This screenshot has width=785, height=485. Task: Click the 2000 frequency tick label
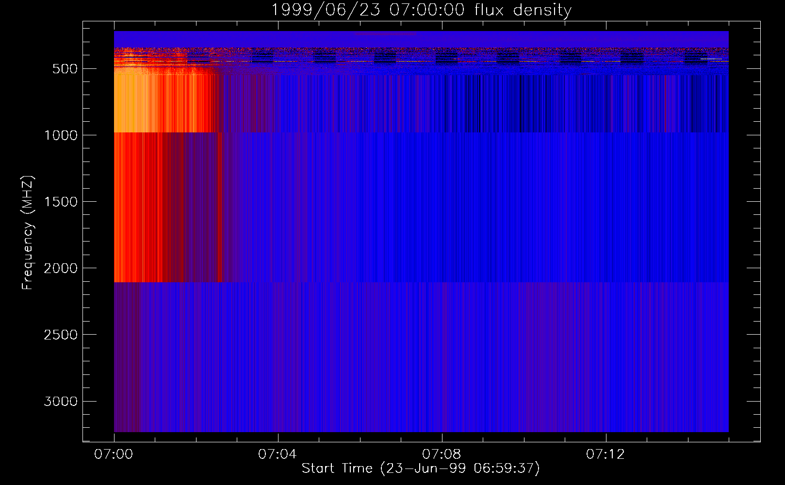[x=61, y=268]
